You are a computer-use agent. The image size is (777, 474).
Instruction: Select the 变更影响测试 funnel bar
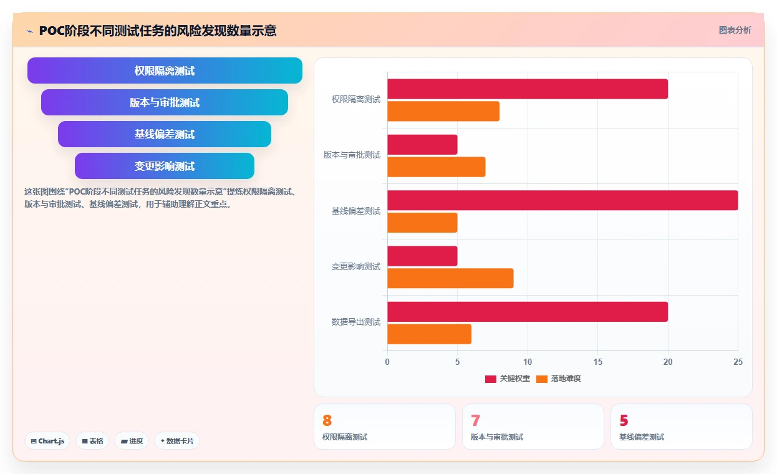pyautogui.click(x=165, y=166)
